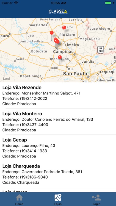Tap the Login key-person icon
Screen dimensions: 116x206
click(96, 197)
